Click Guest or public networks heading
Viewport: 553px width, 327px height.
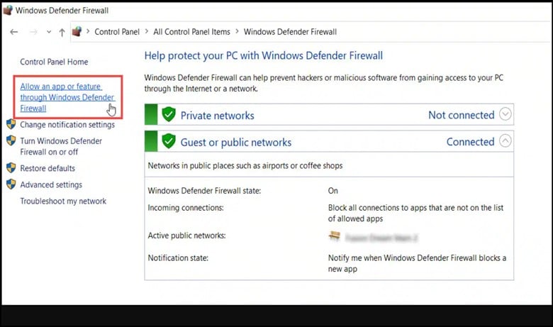pyautogui.click(x=236, y=142)
